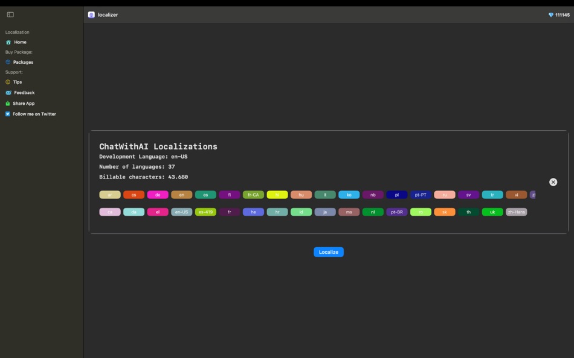The width and height of the screenshot is (574, 358).
Task: Select Share App in sidebar
Action: coord(24,104)
